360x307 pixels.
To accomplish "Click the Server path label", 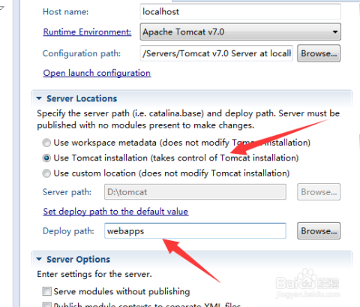I will tap(67, 192).
